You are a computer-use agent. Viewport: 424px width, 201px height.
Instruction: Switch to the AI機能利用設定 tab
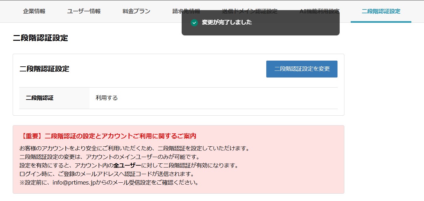[x=319, y=11]
